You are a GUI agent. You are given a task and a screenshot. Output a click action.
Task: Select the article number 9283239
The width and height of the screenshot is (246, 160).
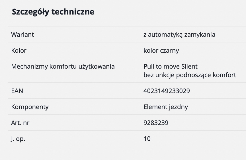pos(156,123)
